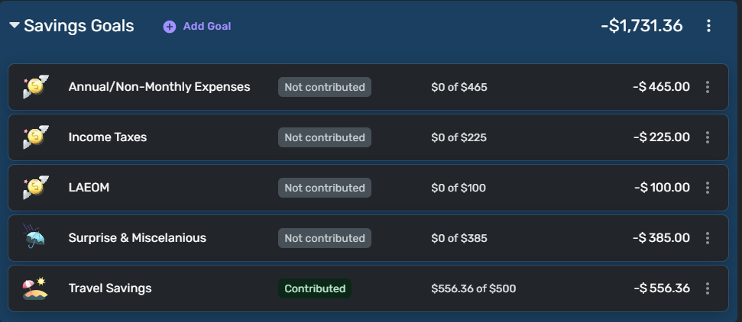Open the Annual/Non-Monthly Expenses row menu
The width and height of the screenshot is (742, 322).
(707, 87)
